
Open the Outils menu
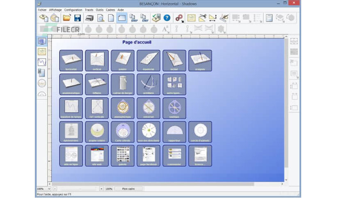[100, 10]
